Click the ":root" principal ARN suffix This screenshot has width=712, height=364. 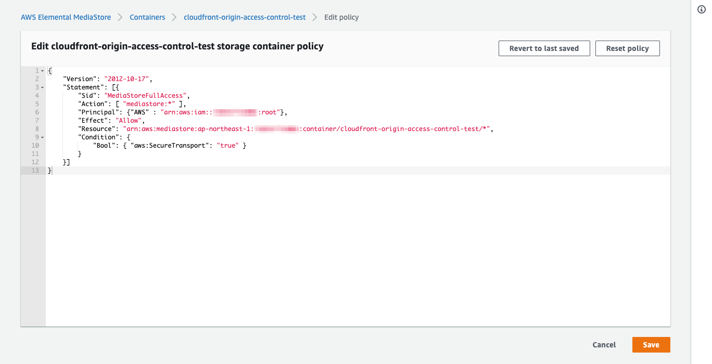point(270,112)
